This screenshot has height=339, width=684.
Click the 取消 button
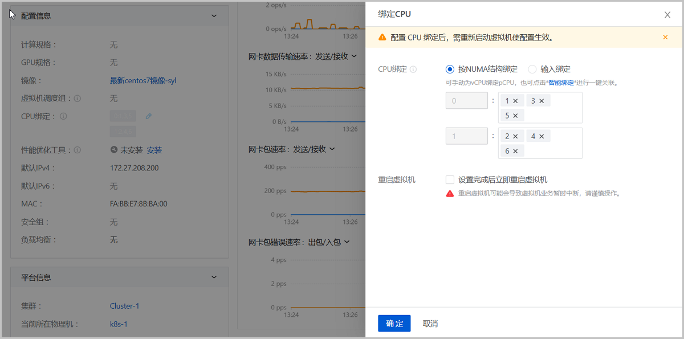pyautogui.click(x=430, y=324)
